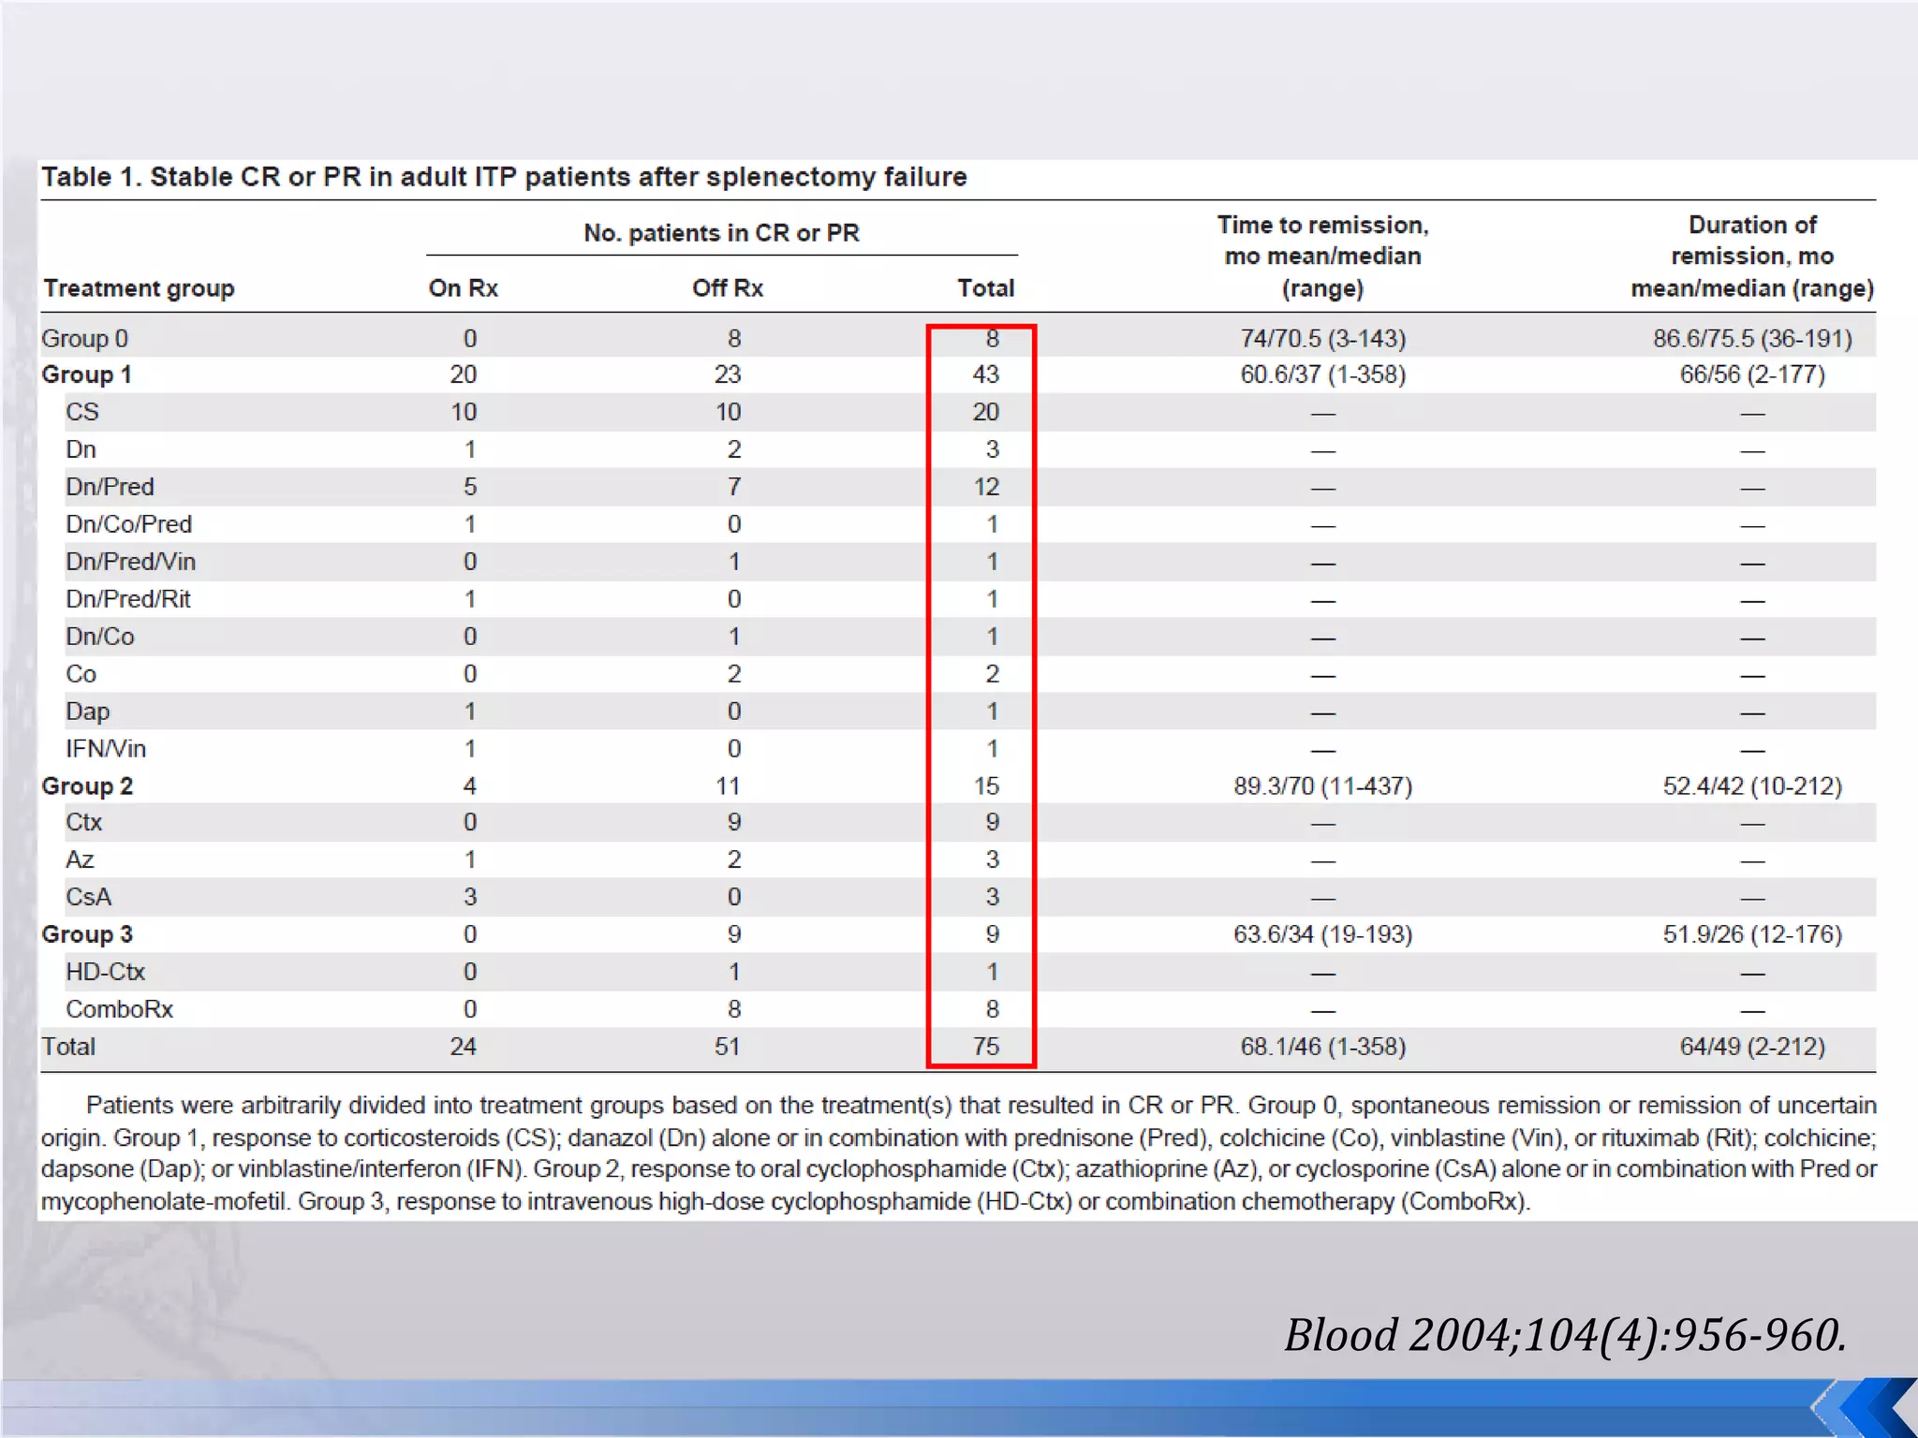Screen dimensions: 1918x1438
Task: Click the 'On Rx' column header
Action: (x=463, y=288)
